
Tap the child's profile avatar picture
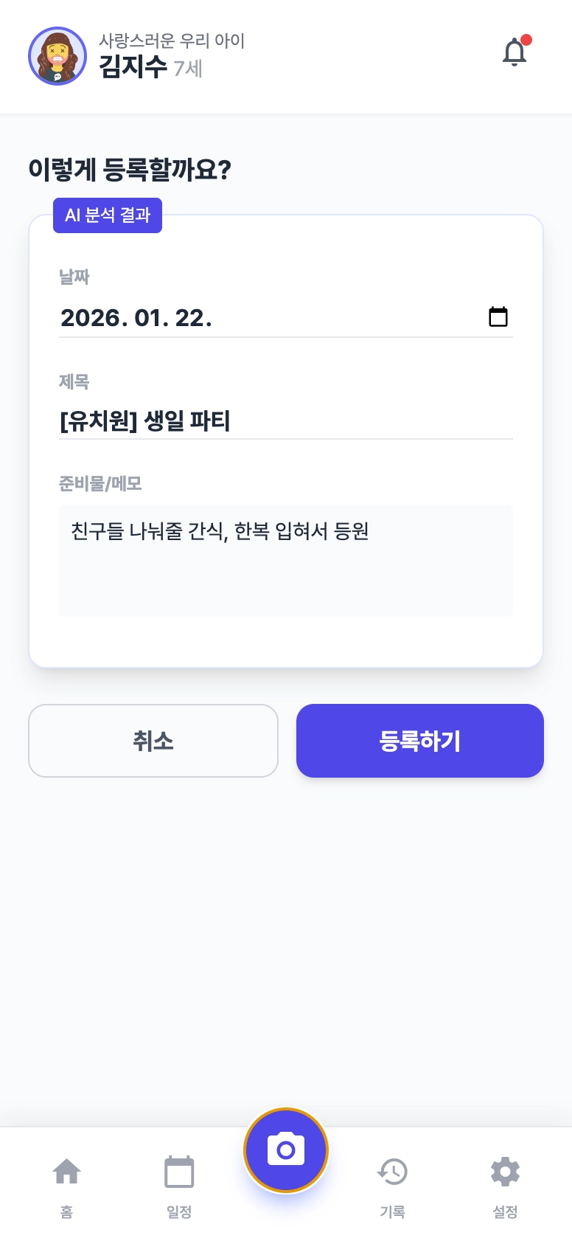[x=57, y=57]
